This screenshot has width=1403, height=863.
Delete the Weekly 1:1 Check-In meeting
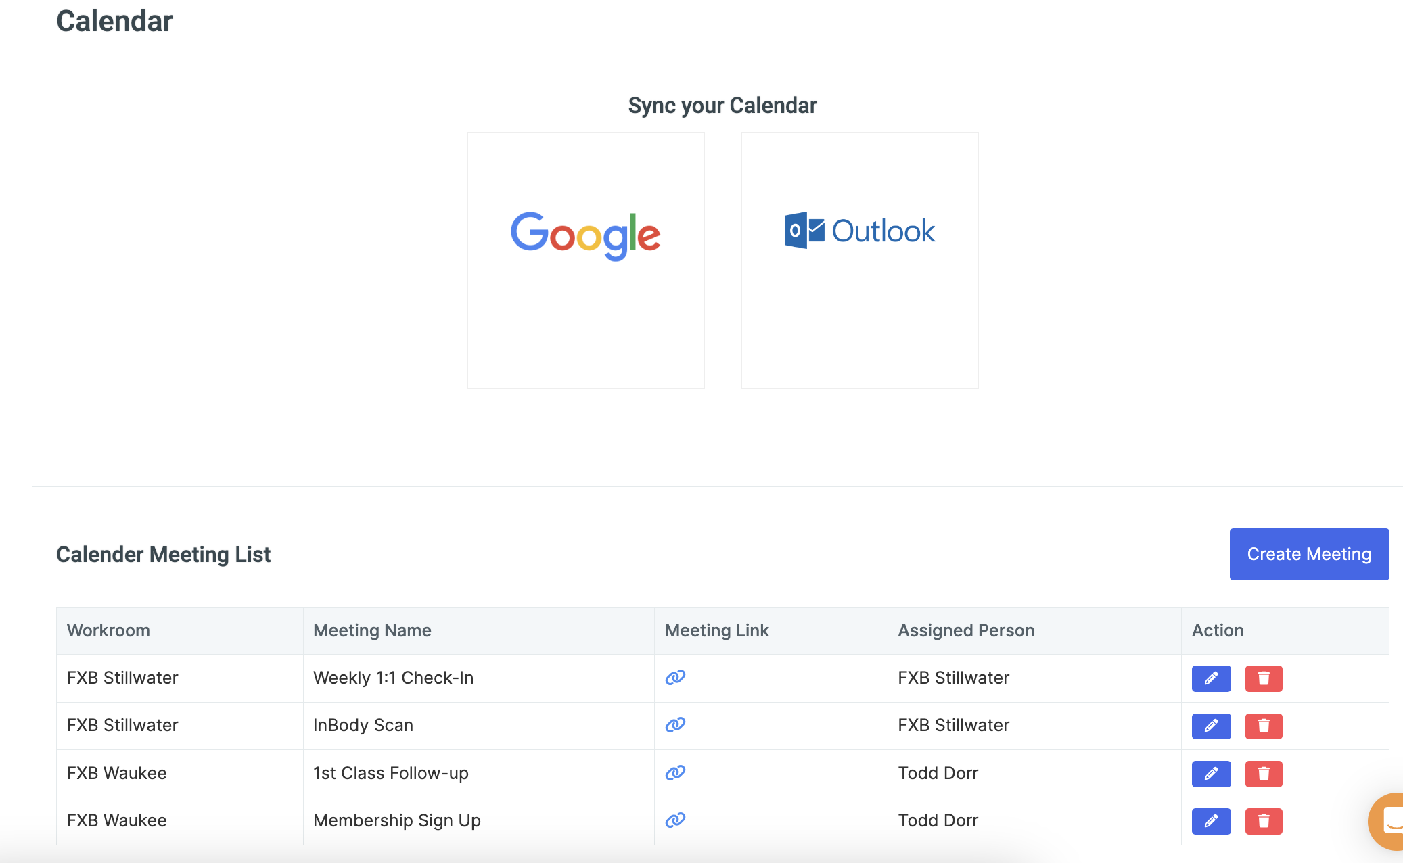(1263, 678)
